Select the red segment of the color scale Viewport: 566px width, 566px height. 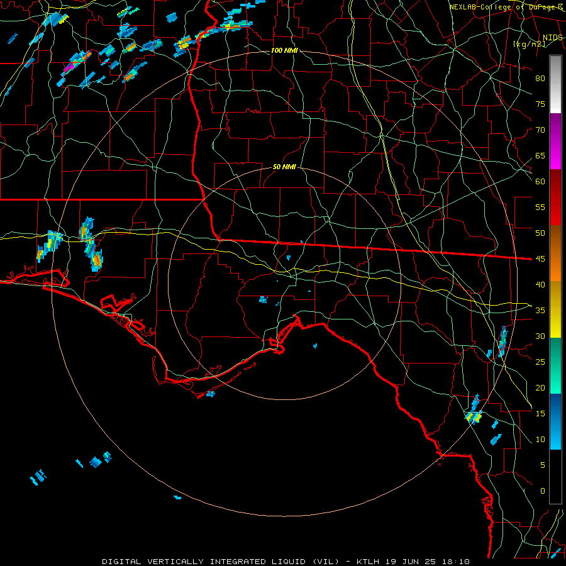pos(555,197)
